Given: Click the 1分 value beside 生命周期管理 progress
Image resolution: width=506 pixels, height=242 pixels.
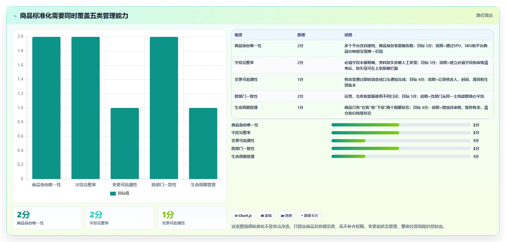Looking at the screenshot, I should click(476, 156).
